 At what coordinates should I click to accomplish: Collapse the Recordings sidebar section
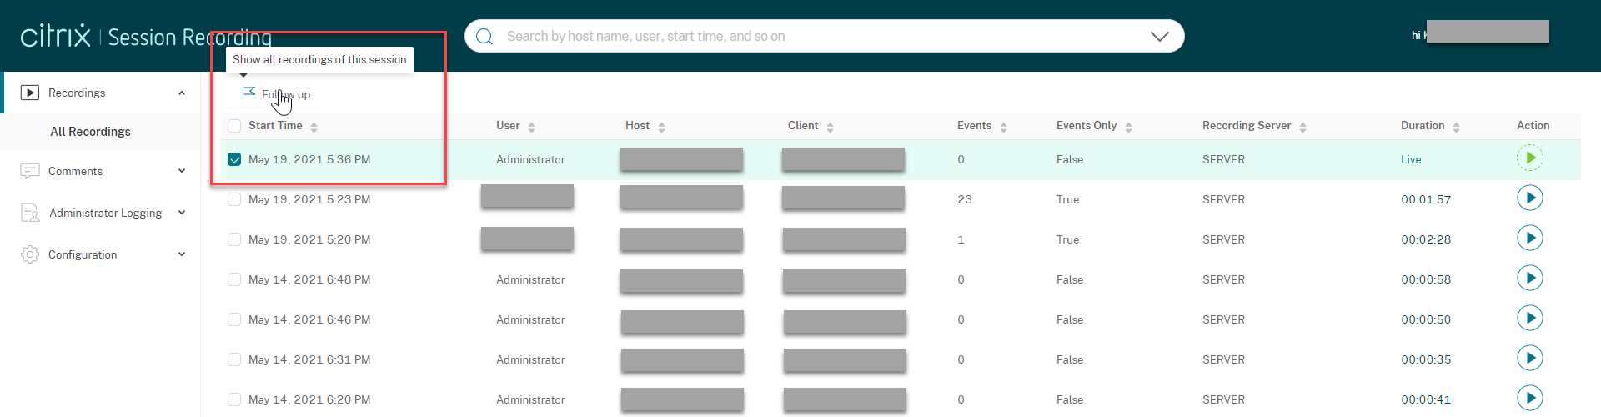coord(182,93)
